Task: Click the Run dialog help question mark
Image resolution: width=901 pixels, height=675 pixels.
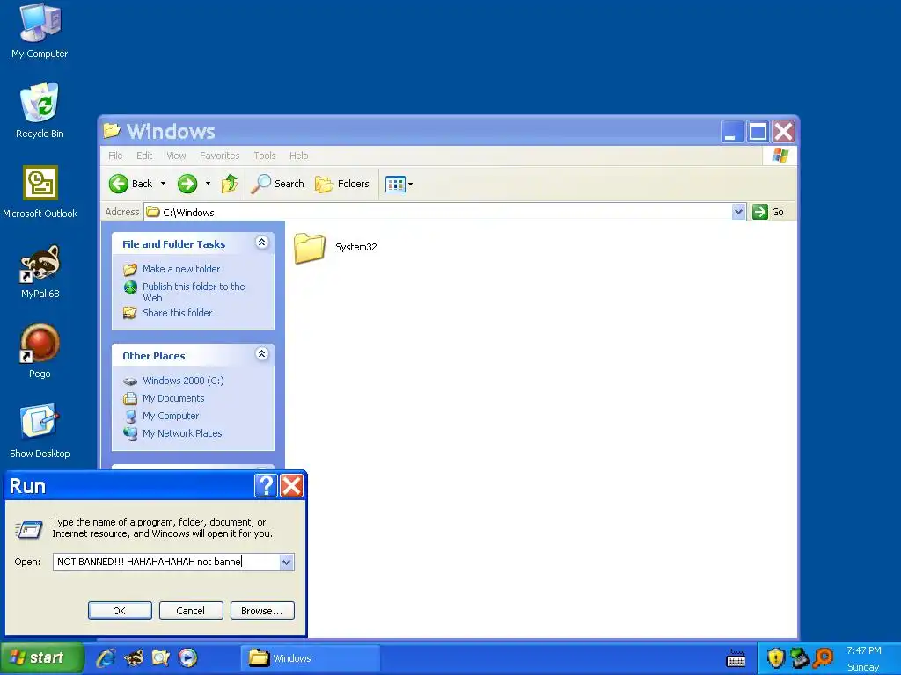Action: [266, 486]
